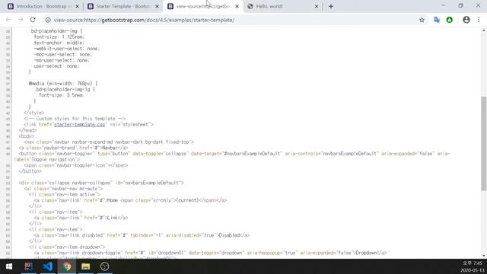The height and width of the screenshot is (274, 487).
Task: Click the navbar-toggler-icon span line
Action: [76, 165]
